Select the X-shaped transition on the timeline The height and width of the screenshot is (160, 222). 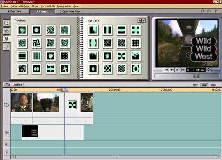72,105
